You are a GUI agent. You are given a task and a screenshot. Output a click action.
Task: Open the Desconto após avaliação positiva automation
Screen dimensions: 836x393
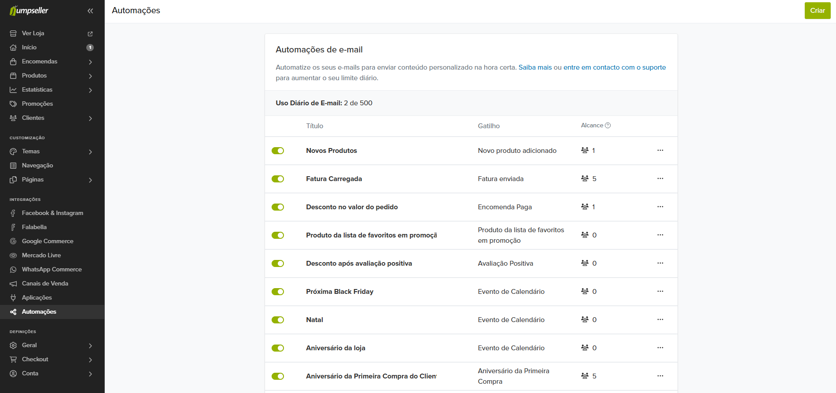359,263
